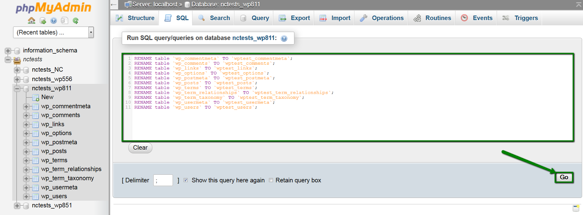
Task: Open the SQL query help icon
Action: point(284,38)
